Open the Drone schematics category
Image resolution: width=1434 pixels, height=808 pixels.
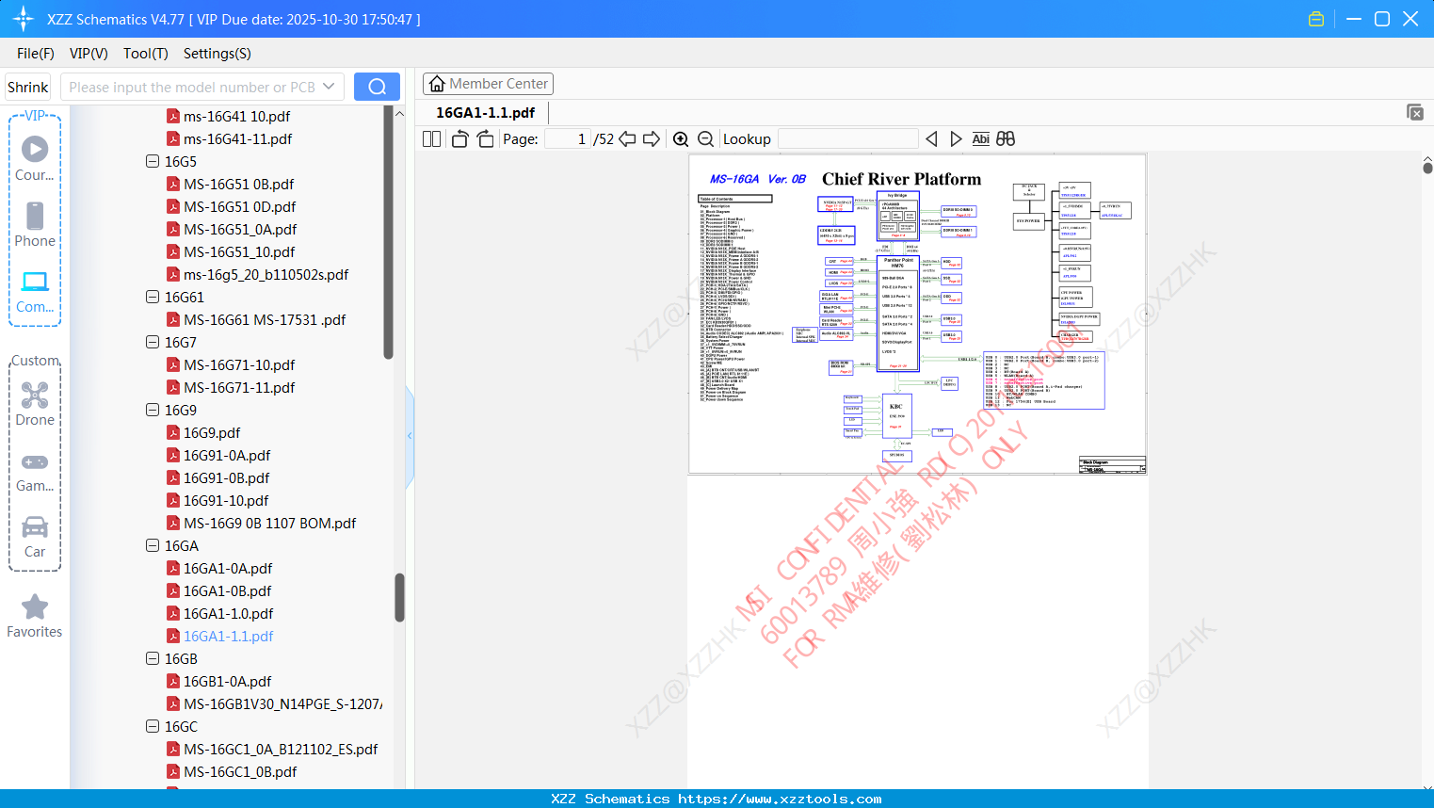pyautogui.click(x=35, y=403)
